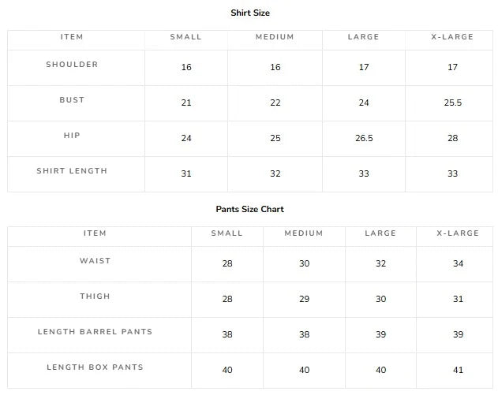Image resolution: width=498 pixels, height=399 pixels.
Task: Click the pants table SMALL column header
Action: 227,233
